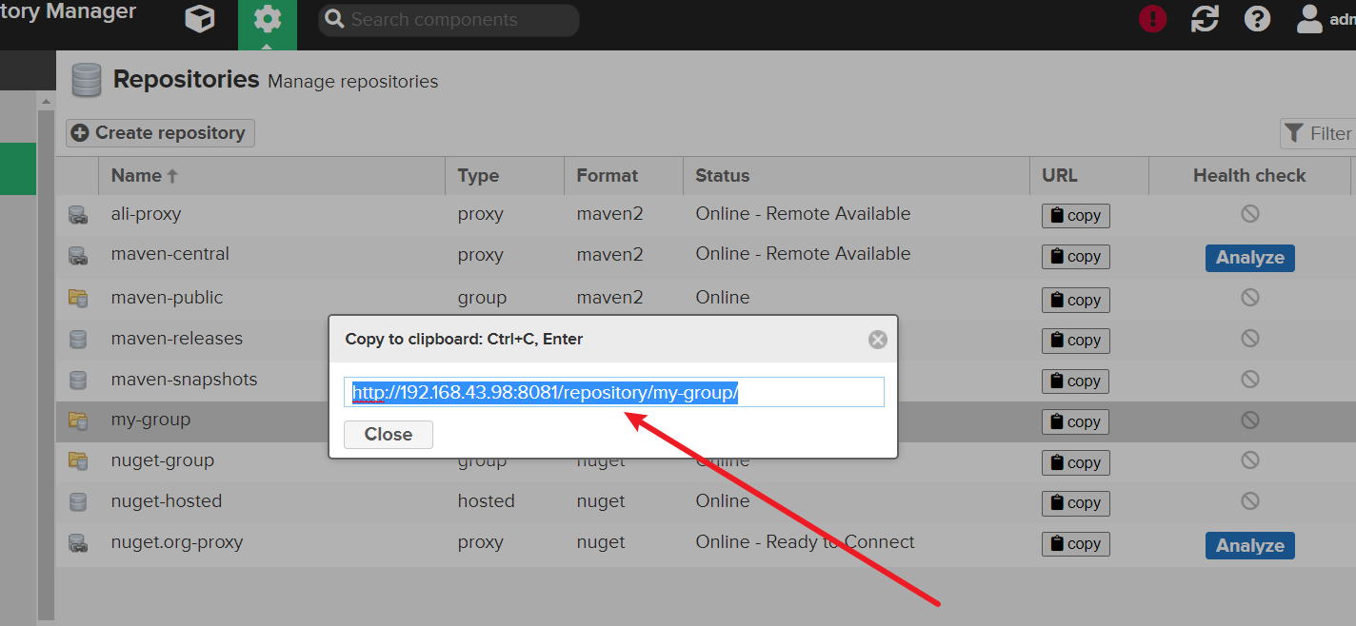
Task: Click the Refresh icon in header
Action: point(1206,19)
